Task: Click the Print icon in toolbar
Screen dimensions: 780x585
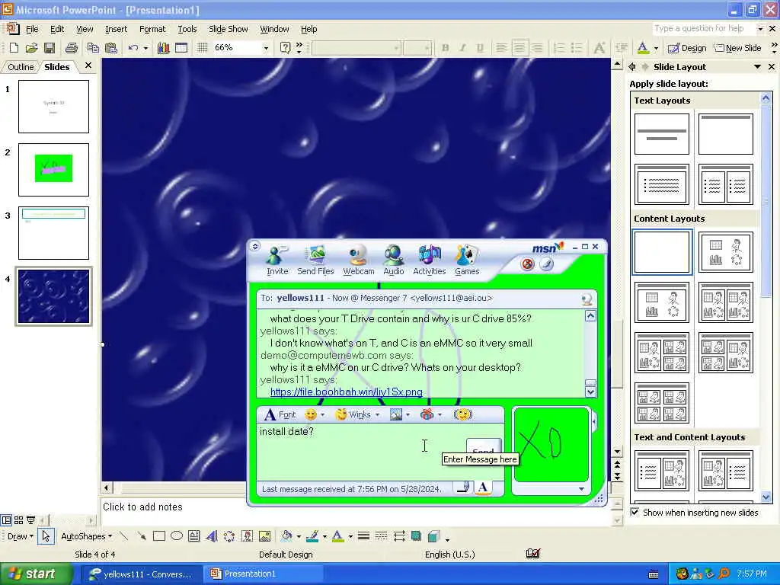Action: click(72, 48)
